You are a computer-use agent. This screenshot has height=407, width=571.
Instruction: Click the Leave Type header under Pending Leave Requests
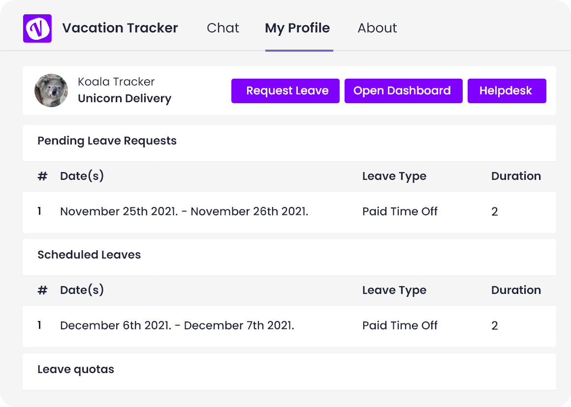point(394,176)
